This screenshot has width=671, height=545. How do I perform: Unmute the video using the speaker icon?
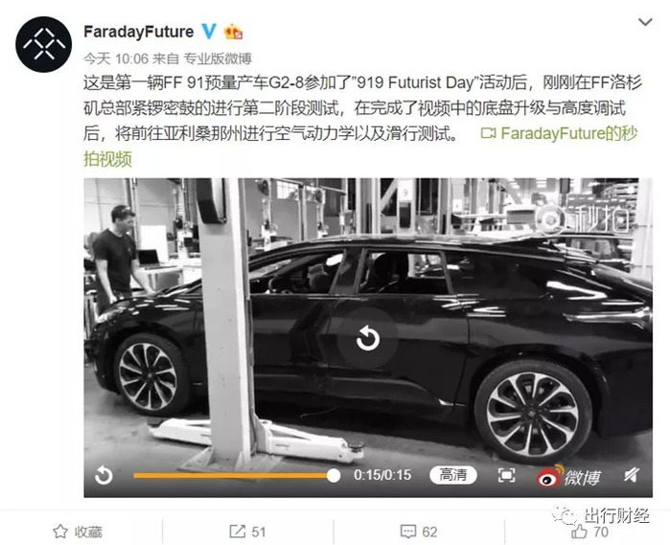pos(632,475)
